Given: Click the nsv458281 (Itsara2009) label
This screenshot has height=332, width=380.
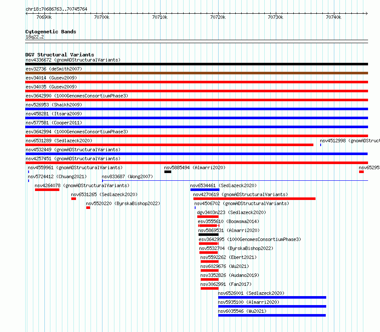Looking at the screenshot, I should 54,114.
